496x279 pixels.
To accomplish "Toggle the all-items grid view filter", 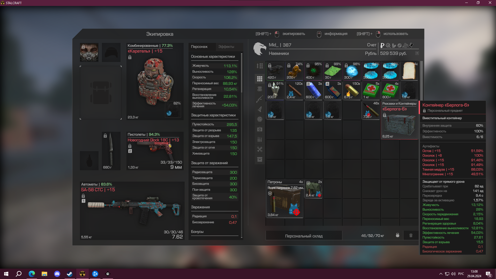I will coord(260,79).
